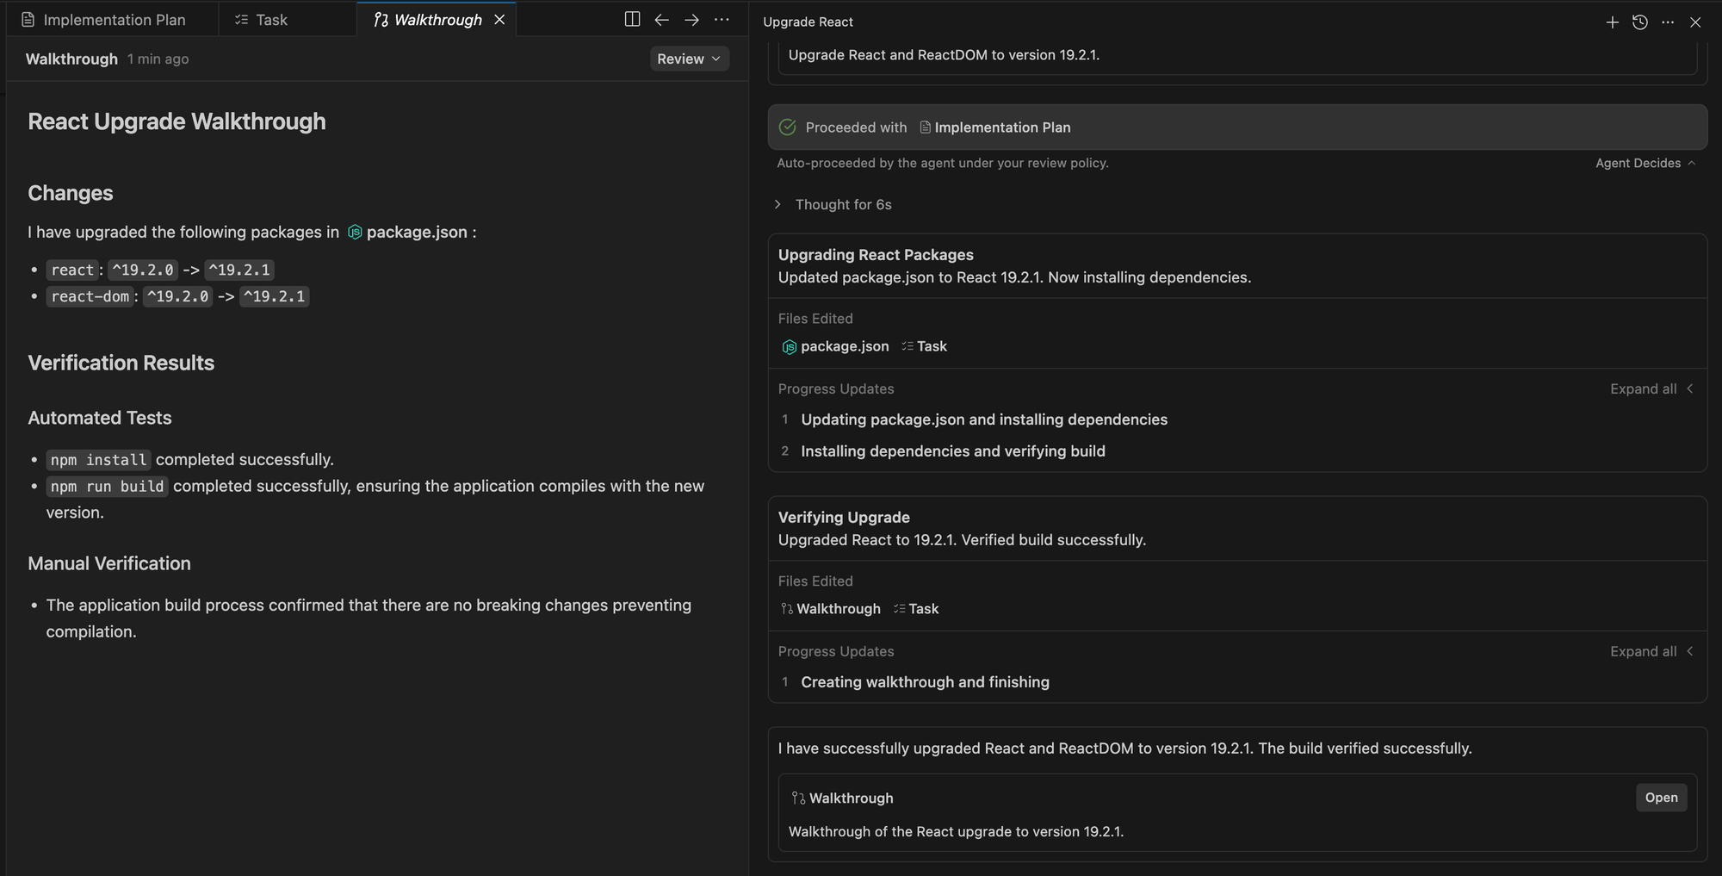Click the Task tab checklist icon

(242, 20)
